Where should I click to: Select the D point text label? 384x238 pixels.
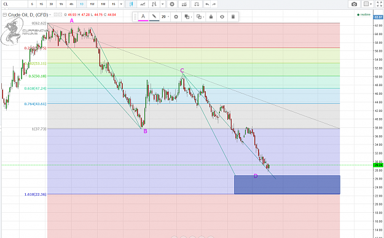tap(256, 176)
